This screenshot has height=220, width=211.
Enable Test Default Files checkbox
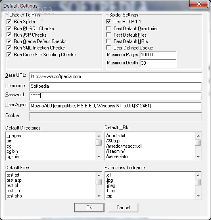tap(109, 35)
